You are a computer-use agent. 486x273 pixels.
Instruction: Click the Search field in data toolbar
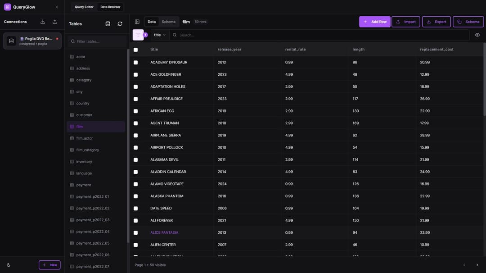point(319,35)
